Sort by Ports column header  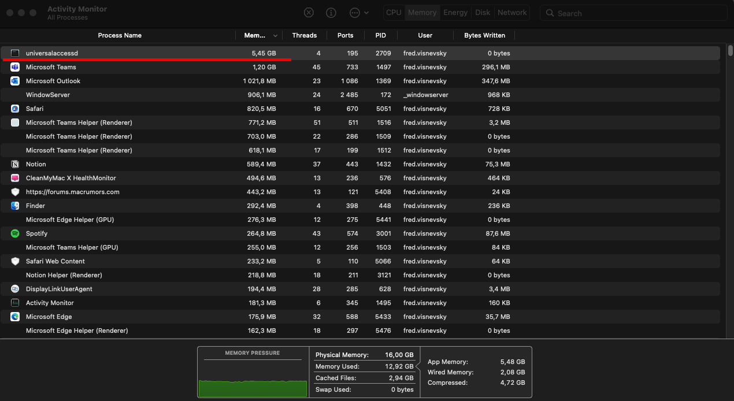[345, 35]
